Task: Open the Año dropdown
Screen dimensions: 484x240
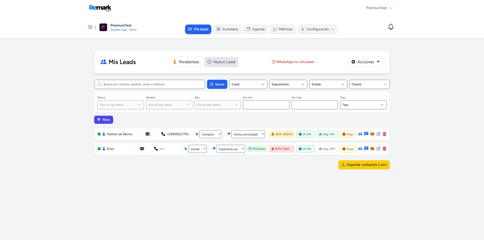Action: pos(217,105)
